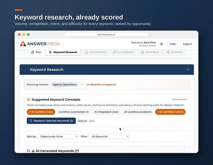
Task: Deselect the AI workflow trends concept
Action: pos(170,112)
